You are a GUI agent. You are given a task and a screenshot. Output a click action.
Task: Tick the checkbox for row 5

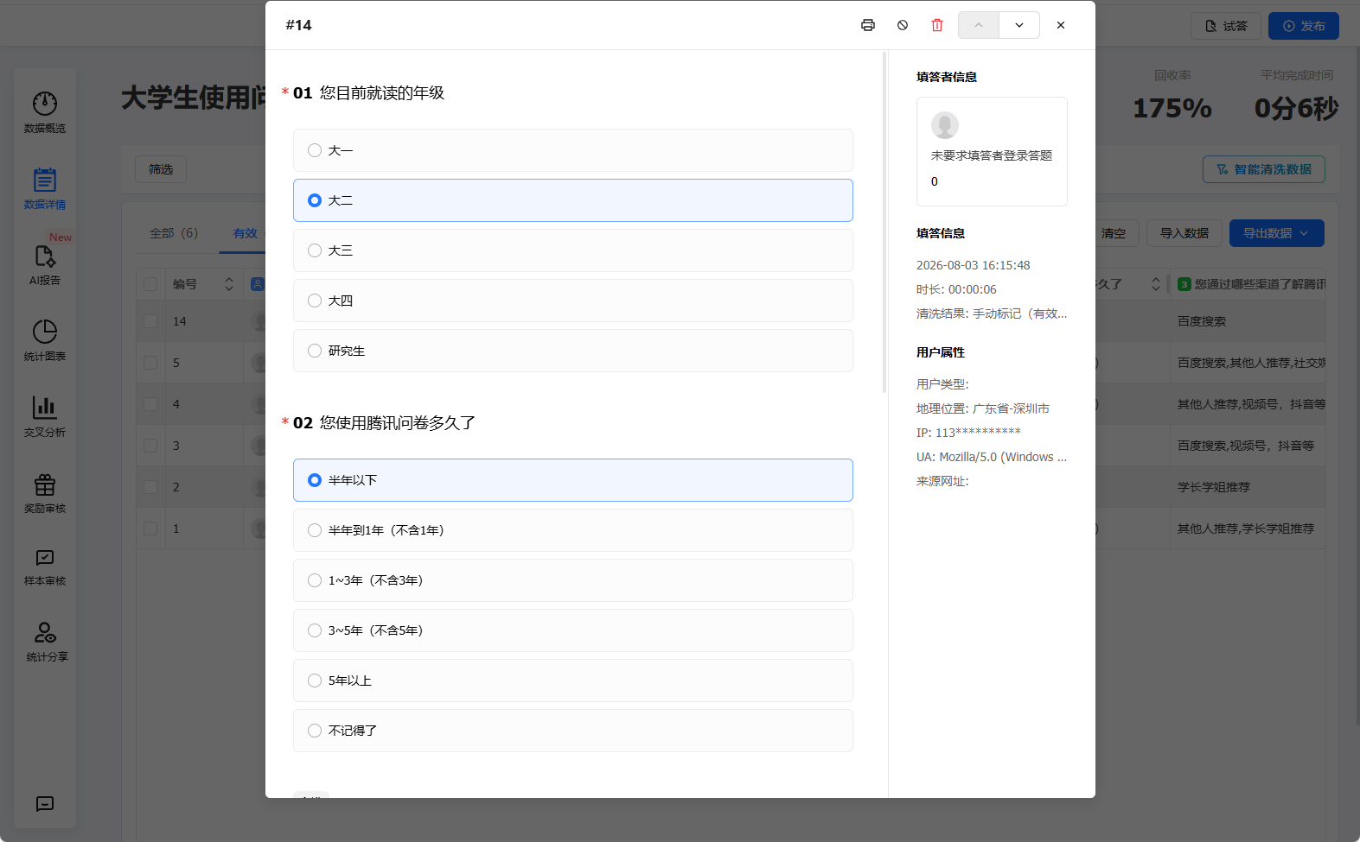point(150,363)
